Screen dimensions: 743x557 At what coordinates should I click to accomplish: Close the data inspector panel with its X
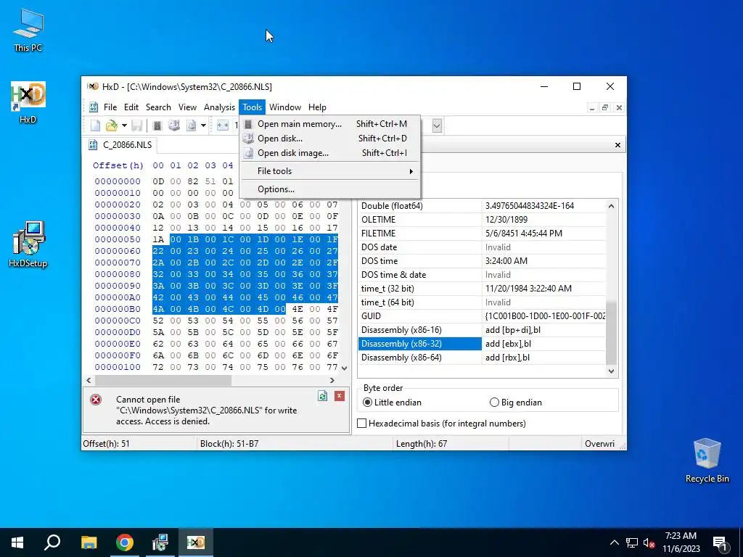[x=617, y=145]
